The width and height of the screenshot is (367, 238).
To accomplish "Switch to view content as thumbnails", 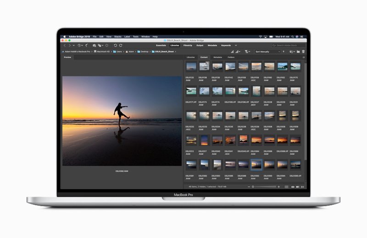I will [x=293, y=187].
